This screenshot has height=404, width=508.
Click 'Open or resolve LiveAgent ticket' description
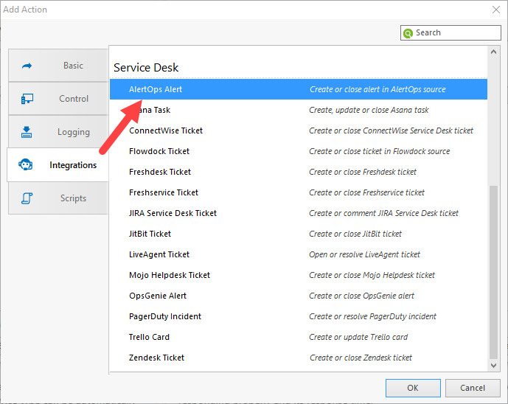click(364, 254)
